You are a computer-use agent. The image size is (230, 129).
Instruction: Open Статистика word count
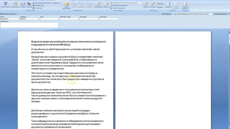click(x=37, y=8)
